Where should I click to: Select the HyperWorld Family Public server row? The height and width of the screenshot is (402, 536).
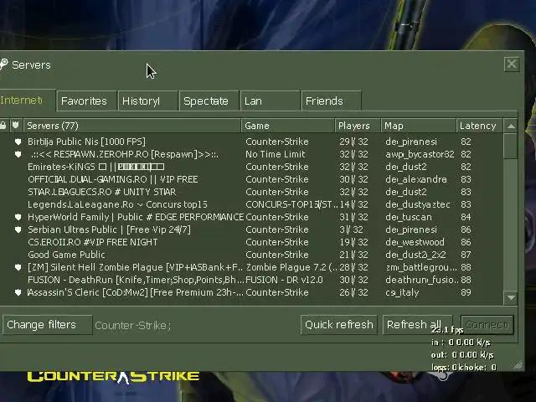[x=251, y=217]
